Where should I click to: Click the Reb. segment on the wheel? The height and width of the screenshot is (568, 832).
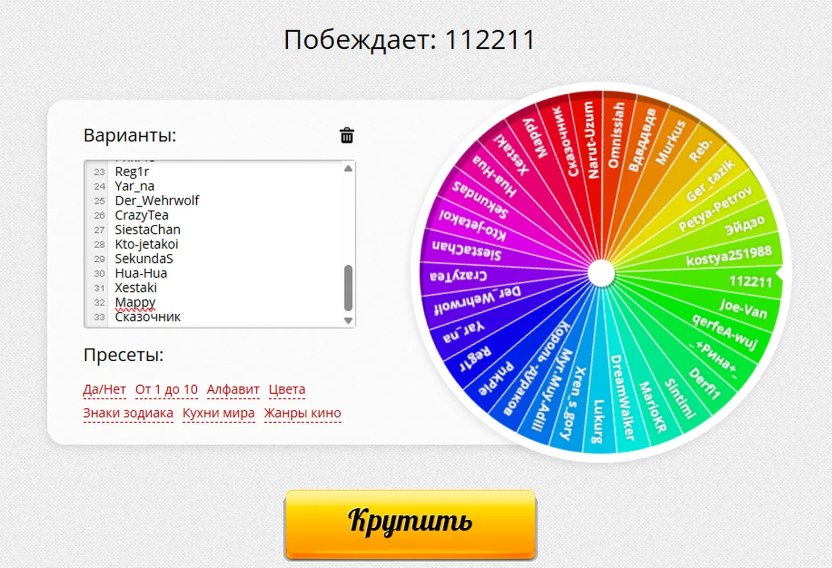click(700, 151)
